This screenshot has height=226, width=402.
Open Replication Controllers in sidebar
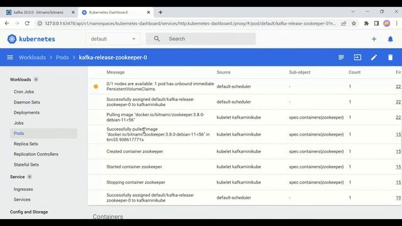[x=36, y=154]
